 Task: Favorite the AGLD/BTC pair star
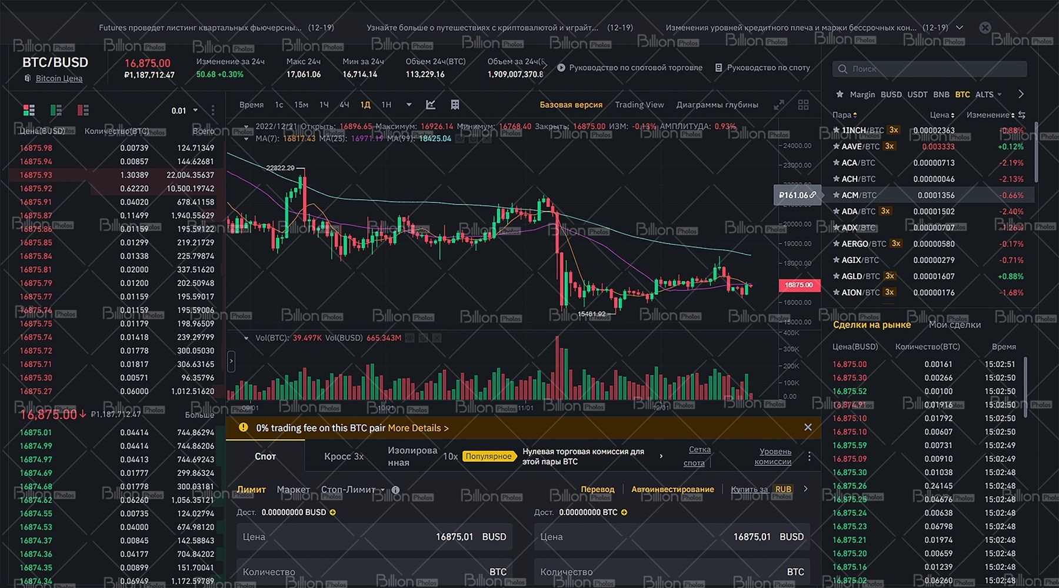click(x=836, y=276)
